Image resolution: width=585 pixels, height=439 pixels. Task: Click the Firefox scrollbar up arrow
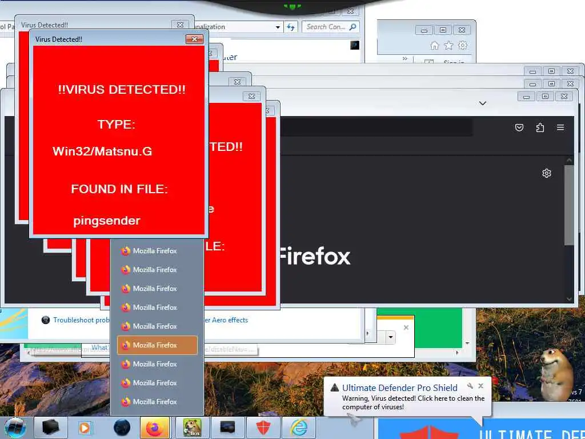point(568,161)
